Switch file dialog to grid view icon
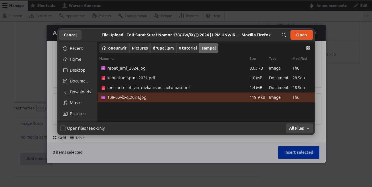 (308, 48)
